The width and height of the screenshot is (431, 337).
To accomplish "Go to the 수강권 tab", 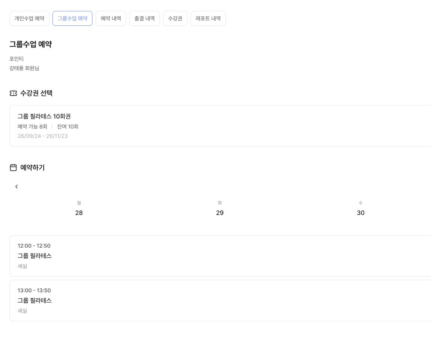I will (x=175, y=18).
